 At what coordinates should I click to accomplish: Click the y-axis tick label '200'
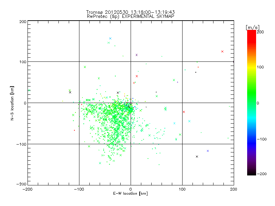23,22
